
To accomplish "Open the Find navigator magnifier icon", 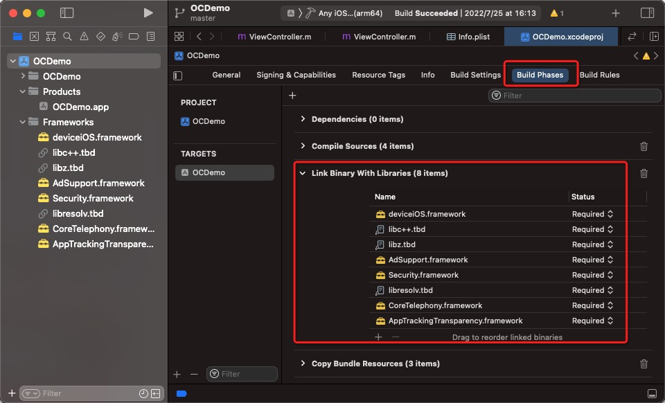I will pos(67,36).
